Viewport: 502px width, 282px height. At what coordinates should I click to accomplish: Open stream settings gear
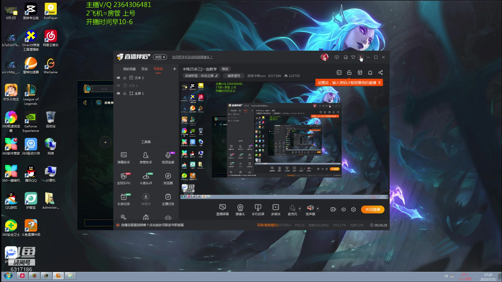coord(353,209)
